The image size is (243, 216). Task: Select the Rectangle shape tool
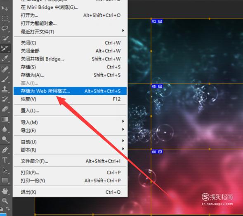click(x=5, y=180)
